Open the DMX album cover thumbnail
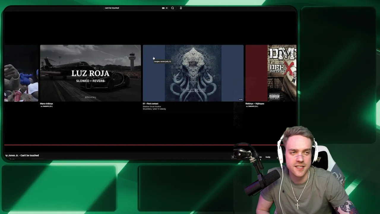This screenshot has width=380, height=214. pyautogui.click(x=271, y=73)
